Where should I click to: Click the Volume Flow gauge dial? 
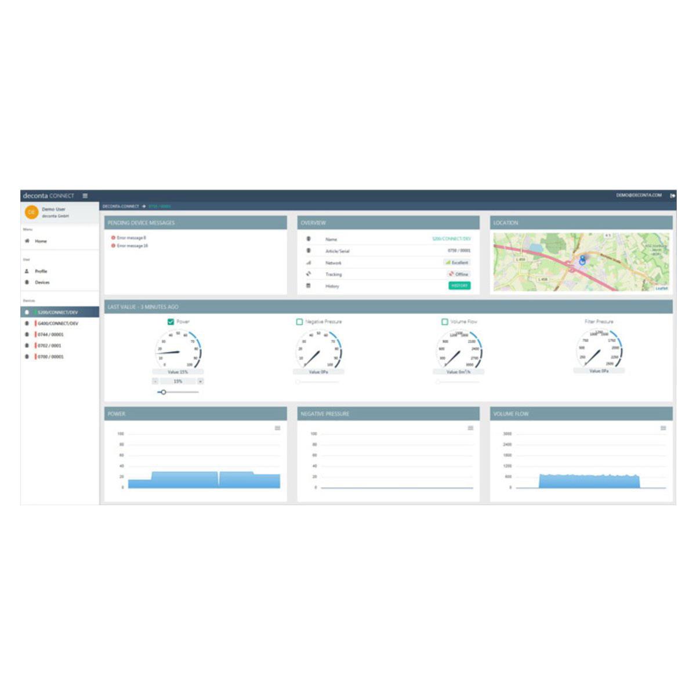point(459,350)
